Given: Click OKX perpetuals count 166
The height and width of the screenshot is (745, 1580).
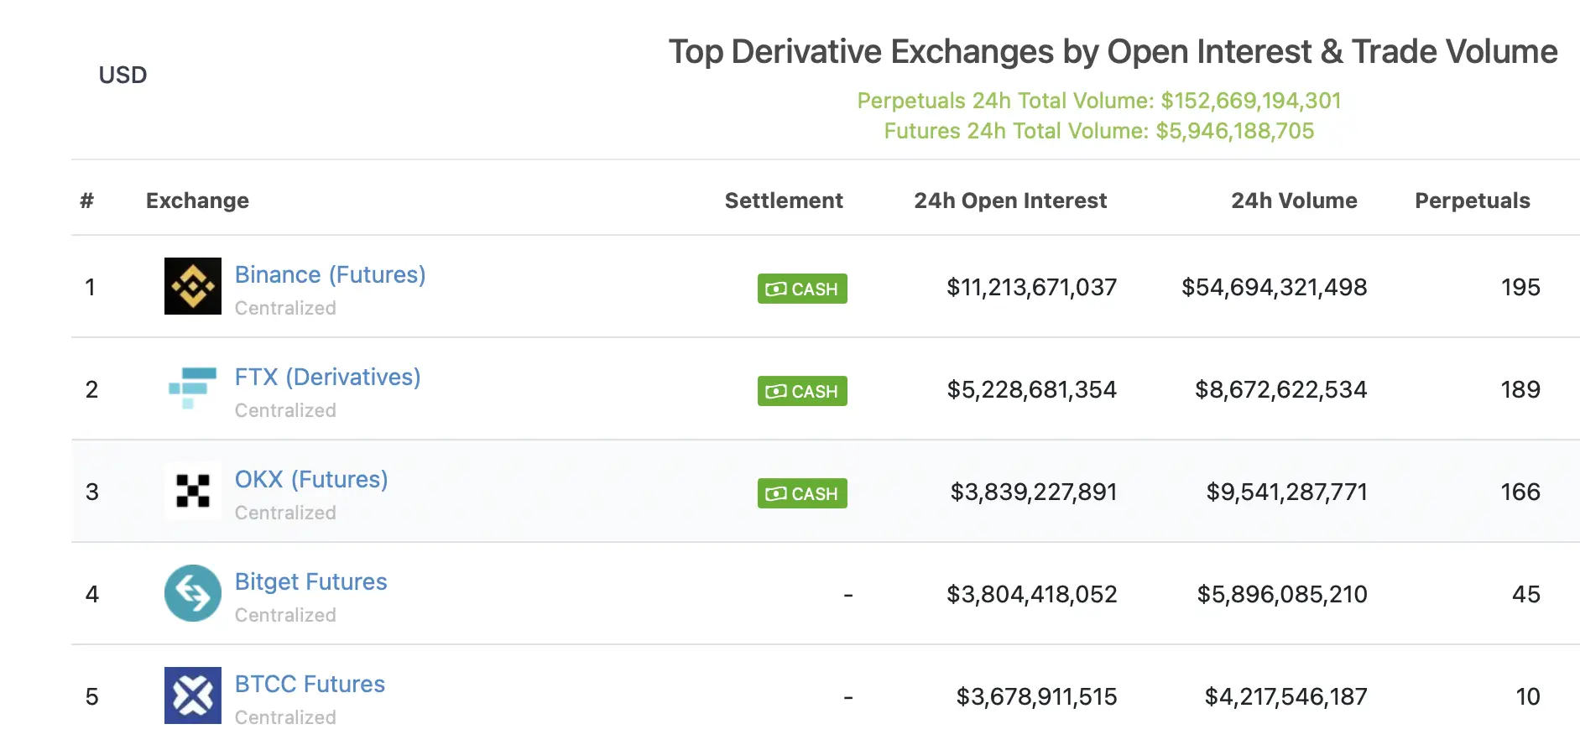Looking at the screenshot, I should (x=1520, y=492).
